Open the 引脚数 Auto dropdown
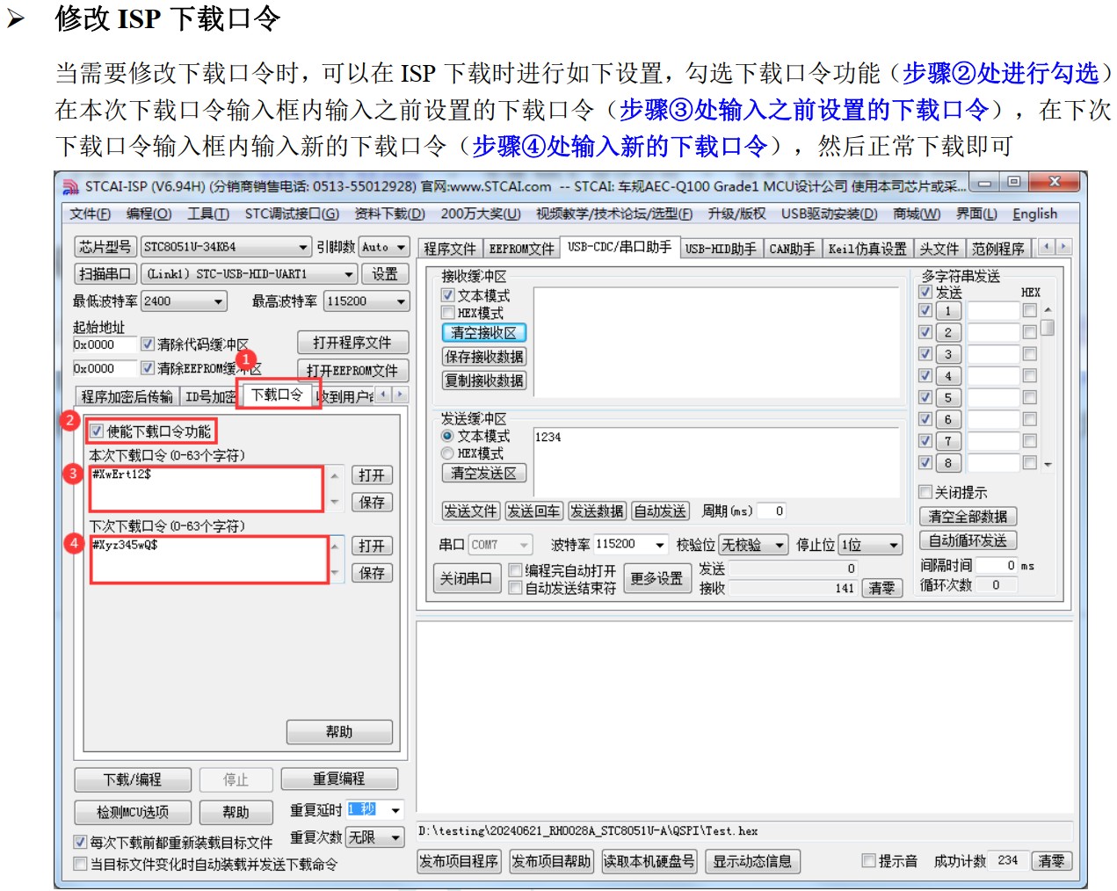The image size is (1117, 891). (384, 247)
